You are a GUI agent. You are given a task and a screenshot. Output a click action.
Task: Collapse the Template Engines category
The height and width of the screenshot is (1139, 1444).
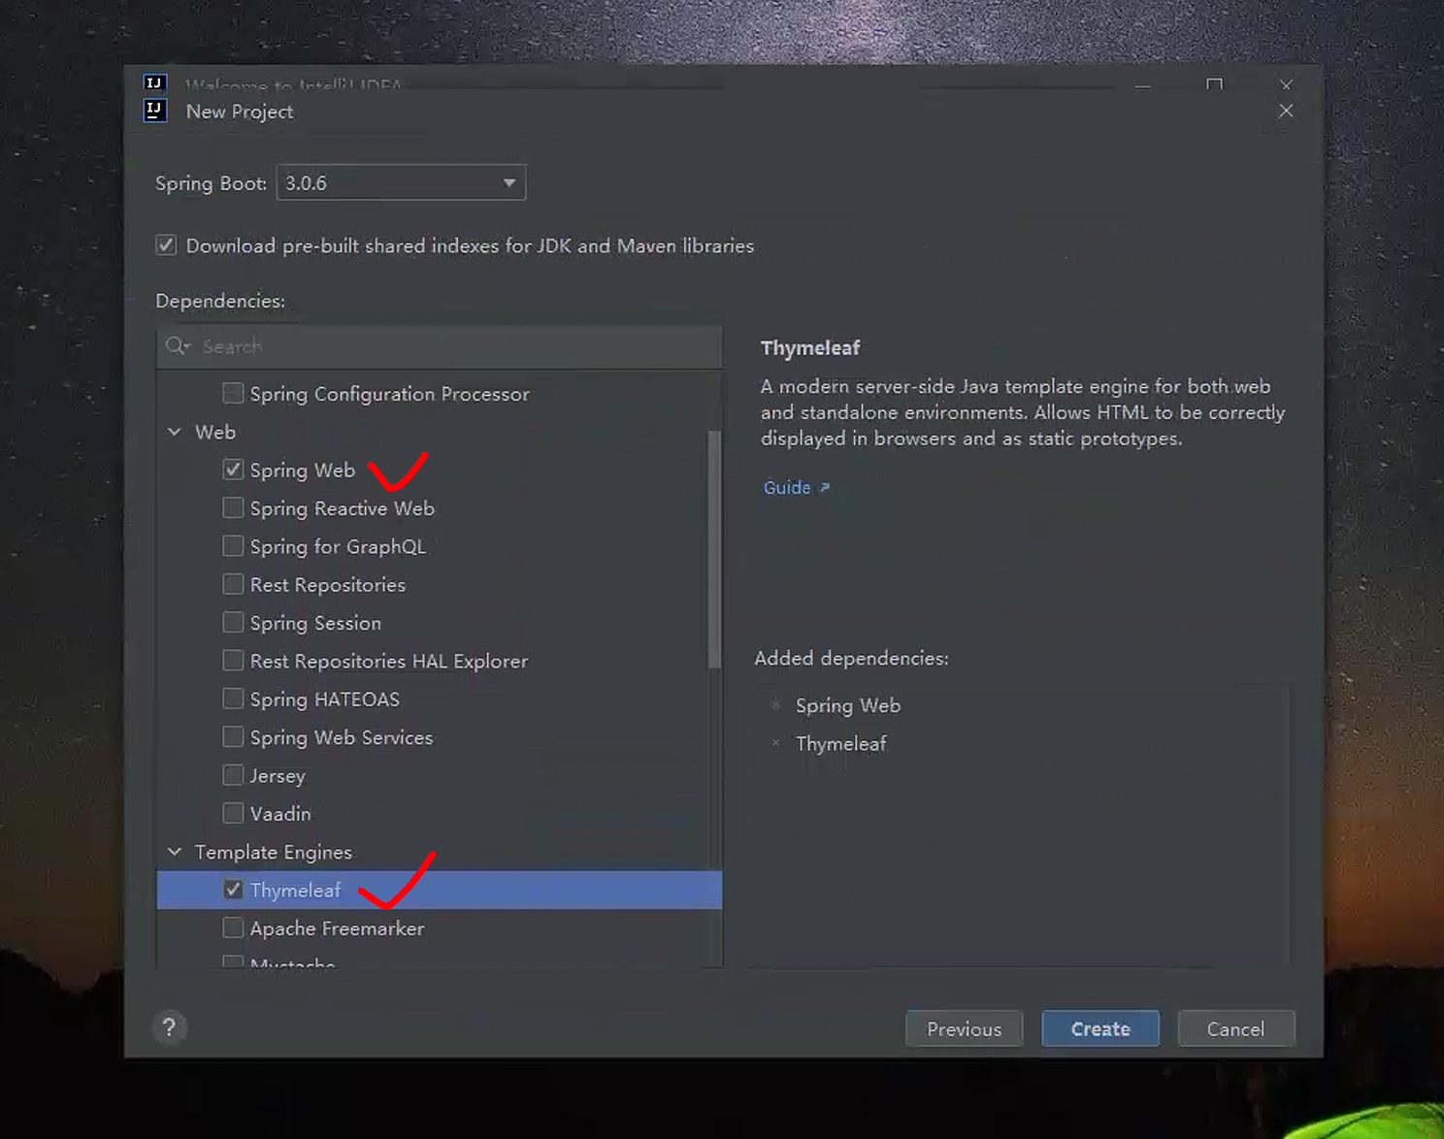click(x=175, y=852)
